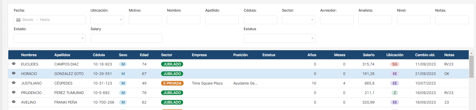
Task: Click calendar icon in Fecha field
Action: click(x=18, y=20)
